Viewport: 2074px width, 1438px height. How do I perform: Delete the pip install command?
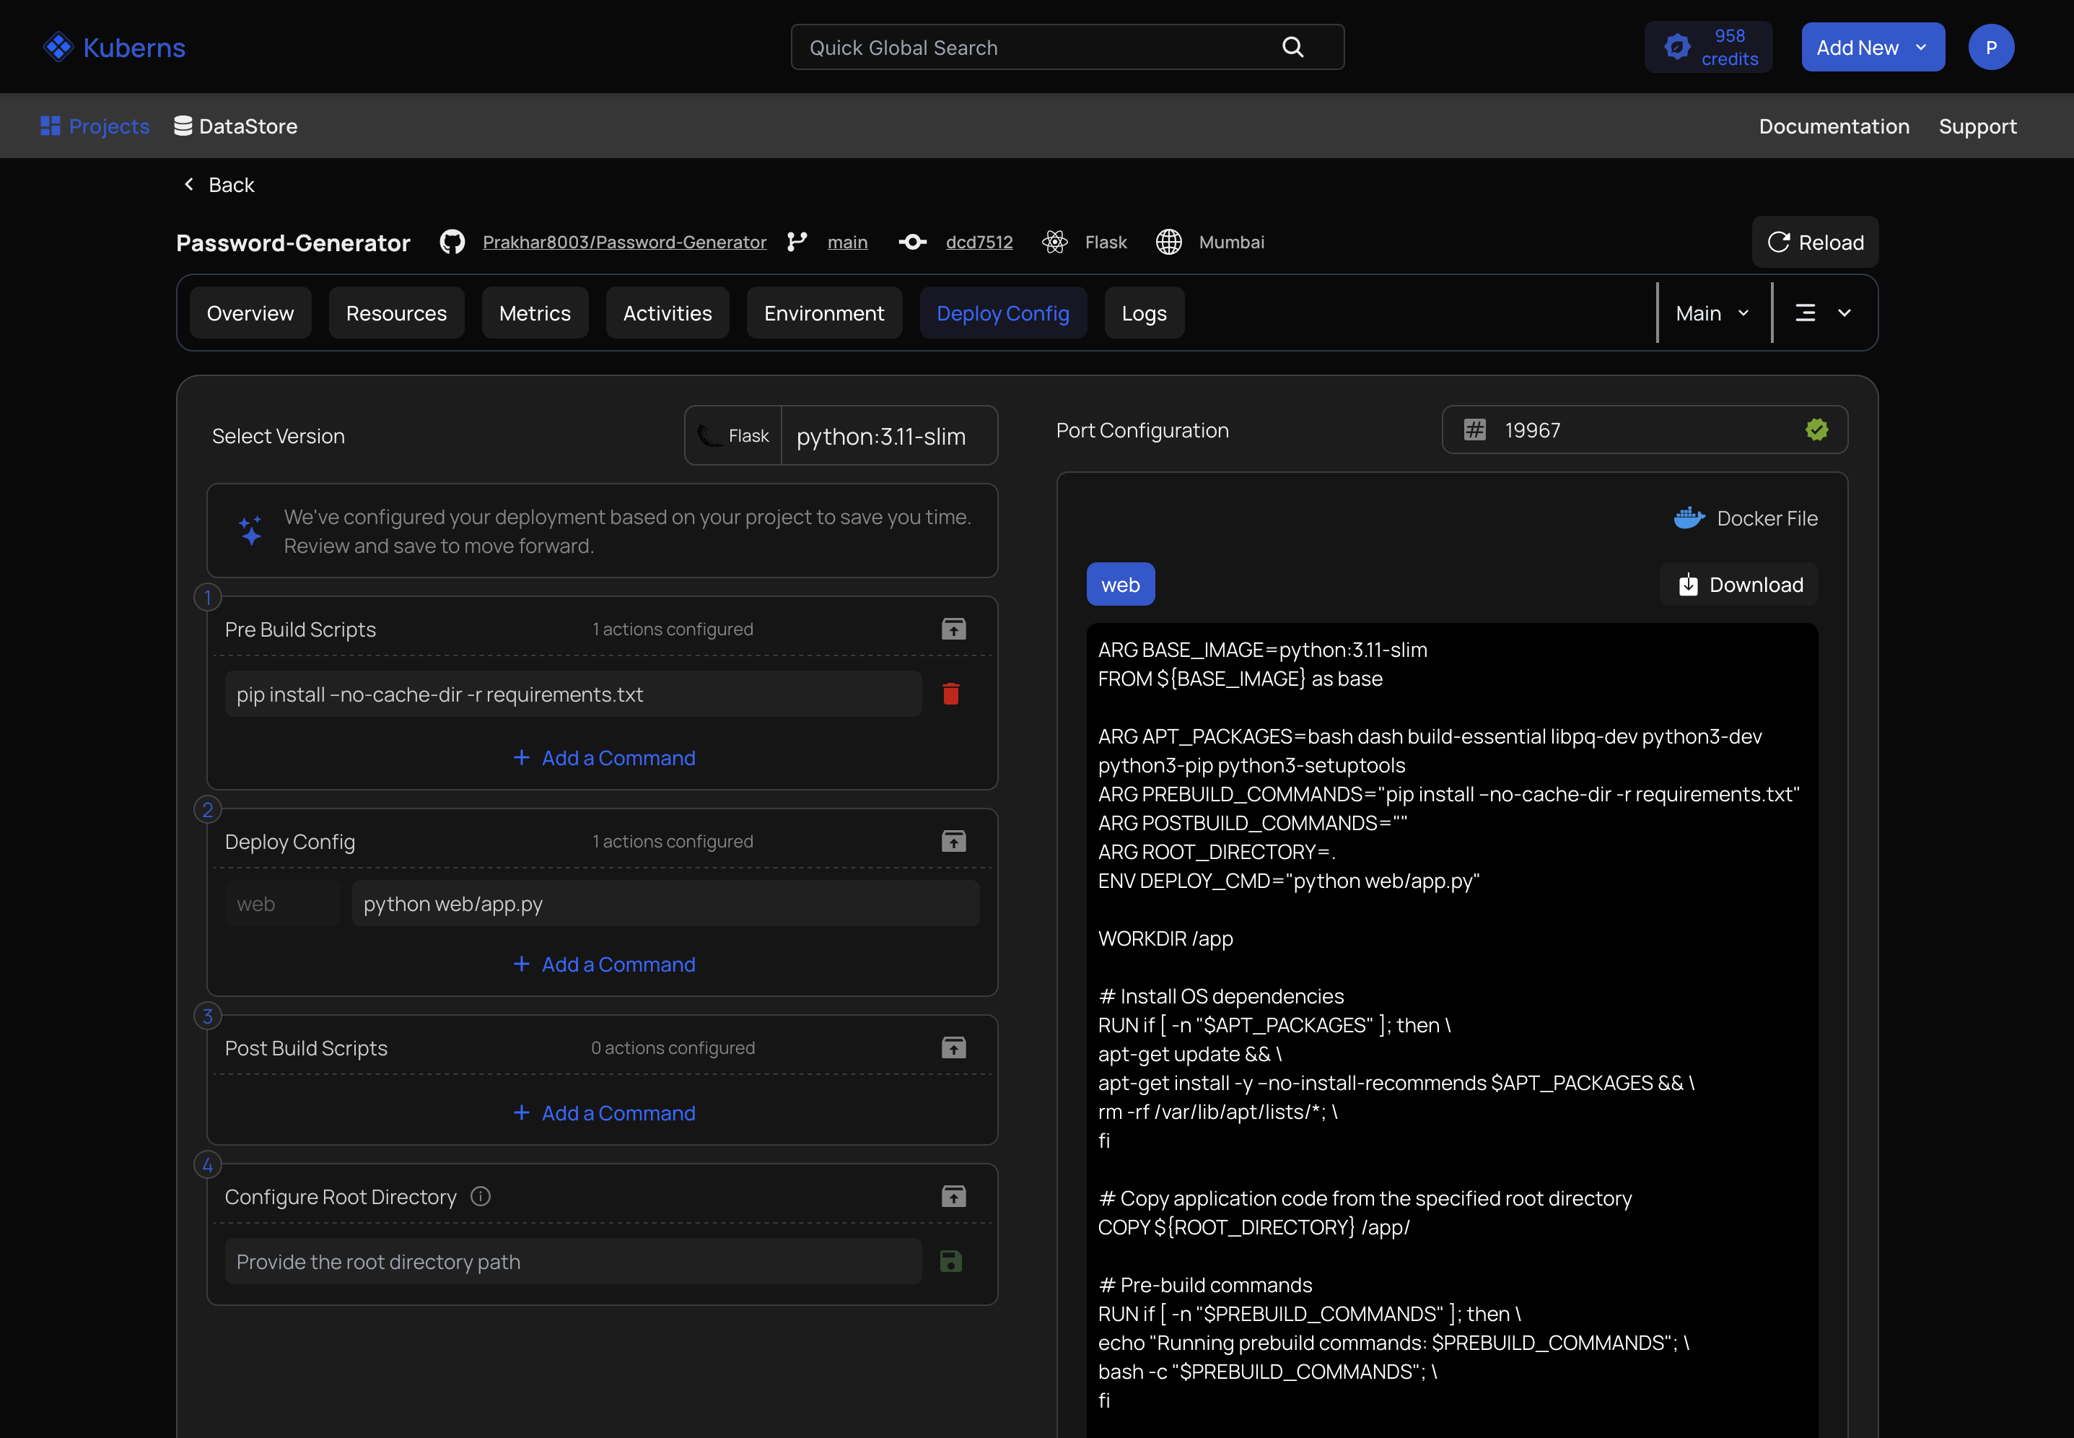(x=951, y=694)
